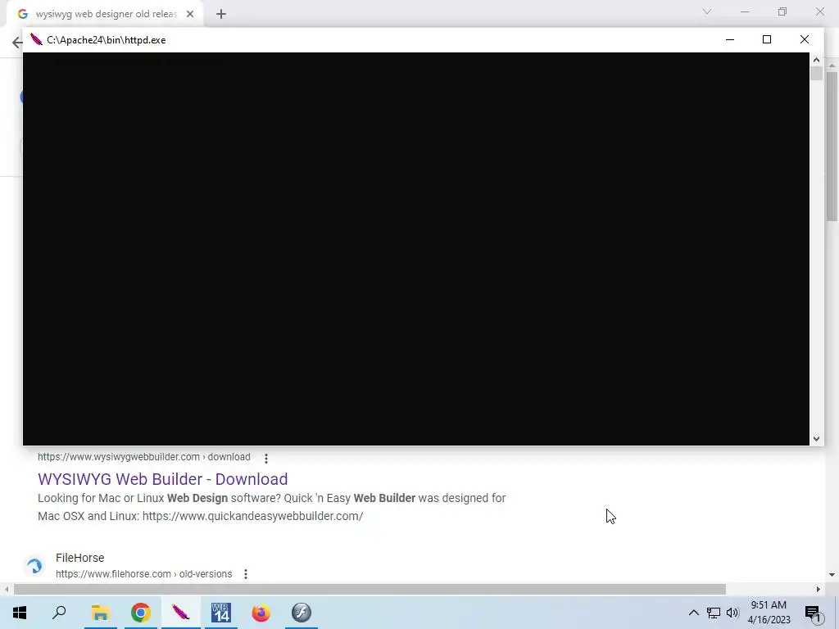Open a new Chrome tab
Viewport: 839px width, 629px height.
pos(221,14)
